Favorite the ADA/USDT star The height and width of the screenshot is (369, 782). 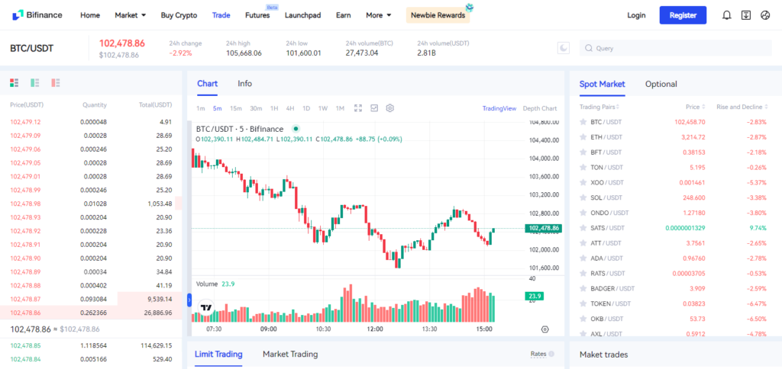point(583,258)
